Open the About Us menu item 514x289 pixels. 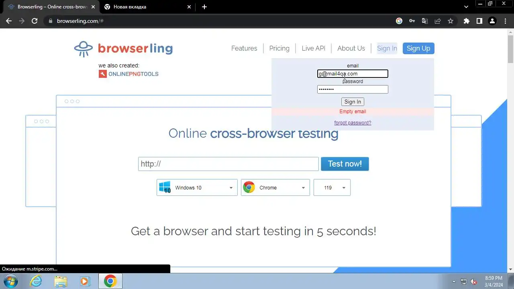(x=351, y=48)
